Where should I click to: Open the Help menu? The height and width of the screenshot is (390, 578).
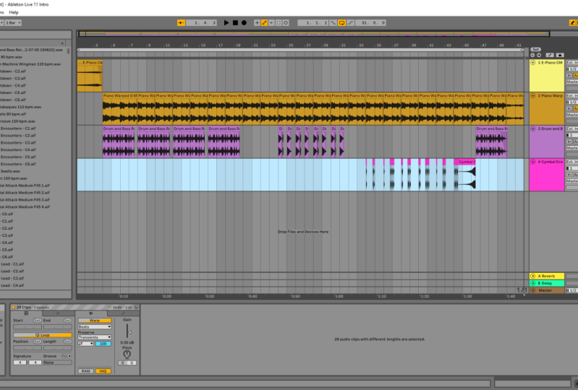[x=14, y=12]
